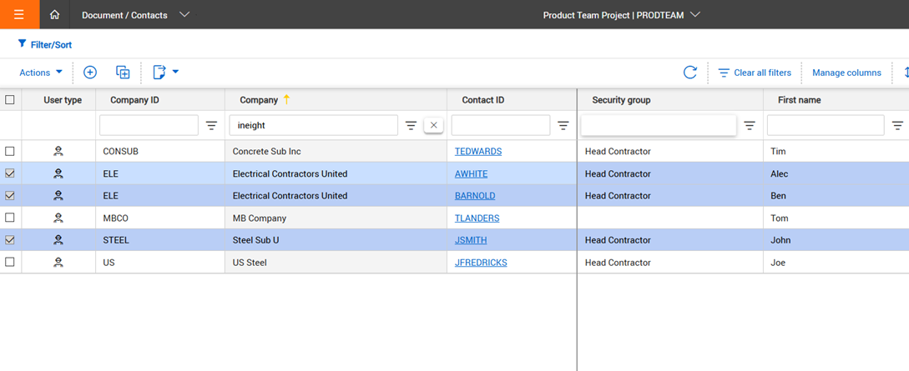Click the First name filter input field
This screenshot has height=371, width=909.
(825, 125)
